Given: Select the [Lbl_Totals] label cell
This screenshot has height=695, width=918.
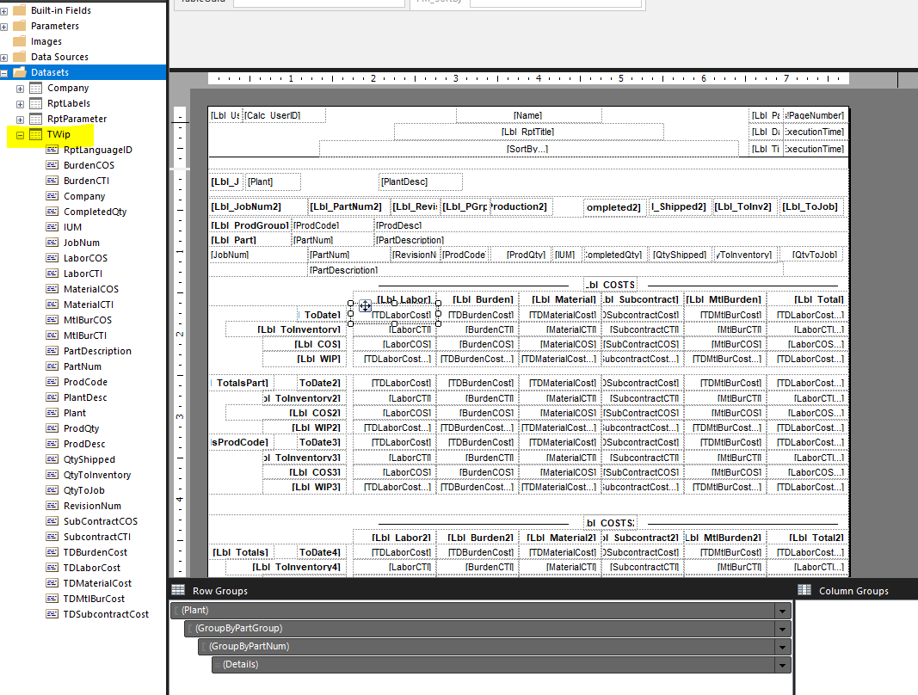Looking at the screenshot, I should (241, 552).
